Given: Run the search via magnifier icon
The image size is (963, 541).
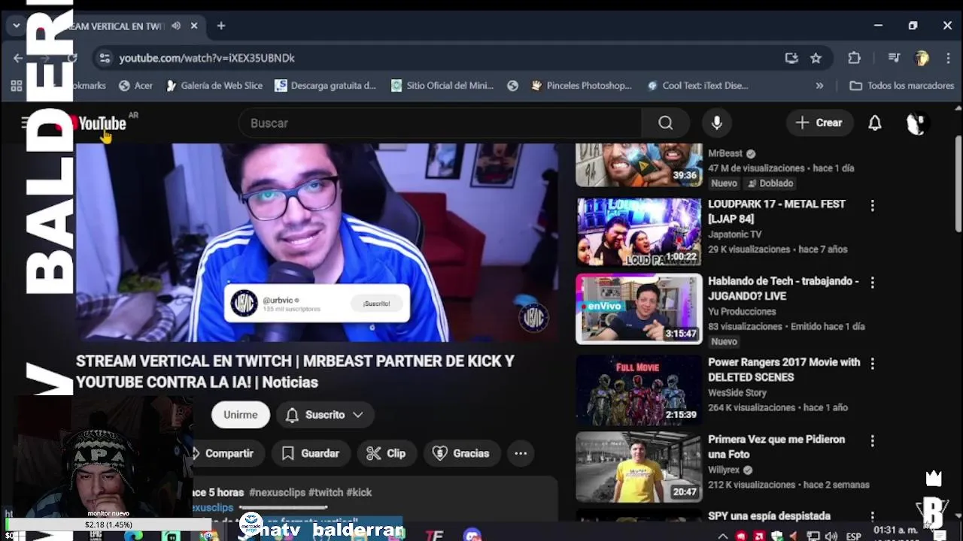Looking at the screenshot, I should 665,122.
